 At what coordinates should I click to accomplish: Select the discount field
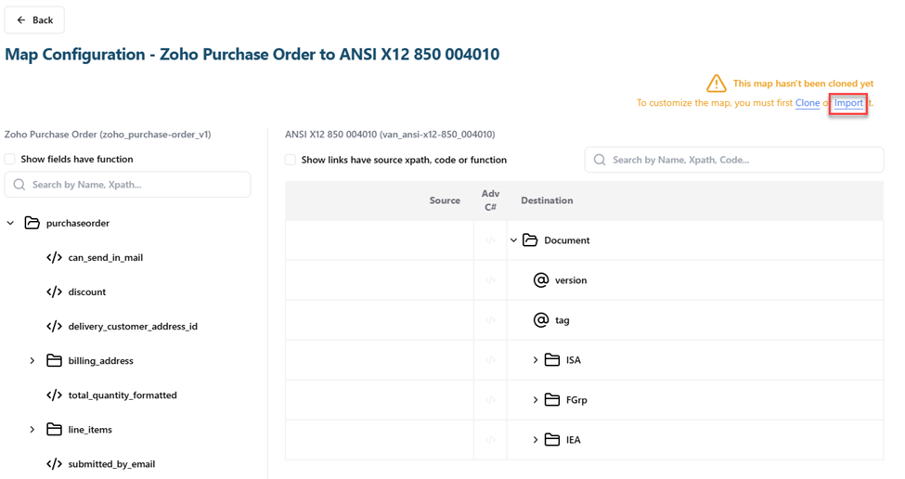(x=87, y=292)
